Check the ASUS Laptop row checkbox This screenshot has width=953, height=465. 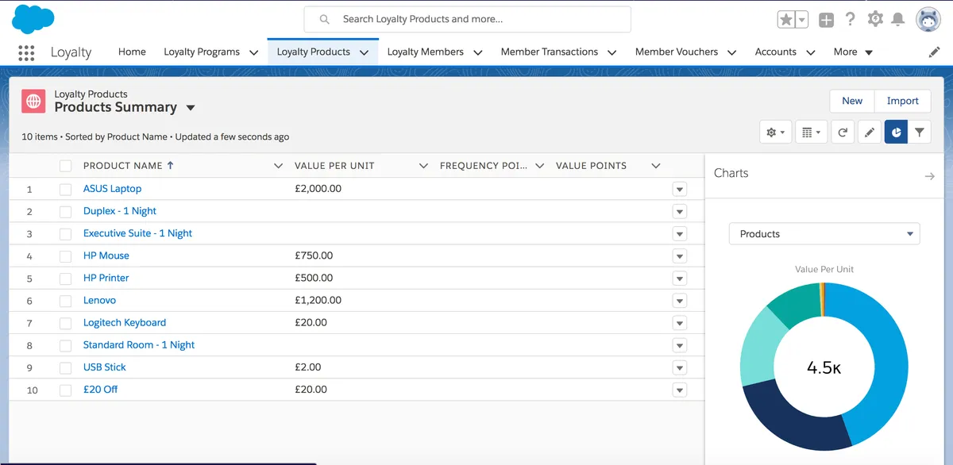pyautogui.click(x=65, y=189)
